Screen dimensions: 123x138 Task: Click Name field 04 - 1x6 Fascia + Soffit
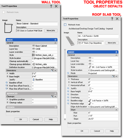(x=98, y=36)
